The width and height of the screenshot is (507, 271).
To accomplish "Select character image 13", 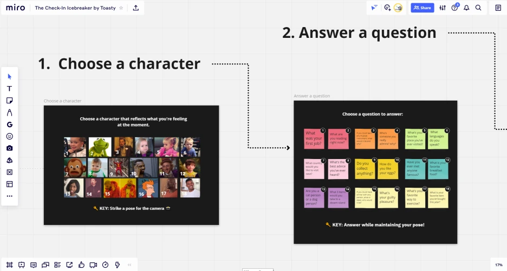I will pyautogui.click(x=74, y=188).
